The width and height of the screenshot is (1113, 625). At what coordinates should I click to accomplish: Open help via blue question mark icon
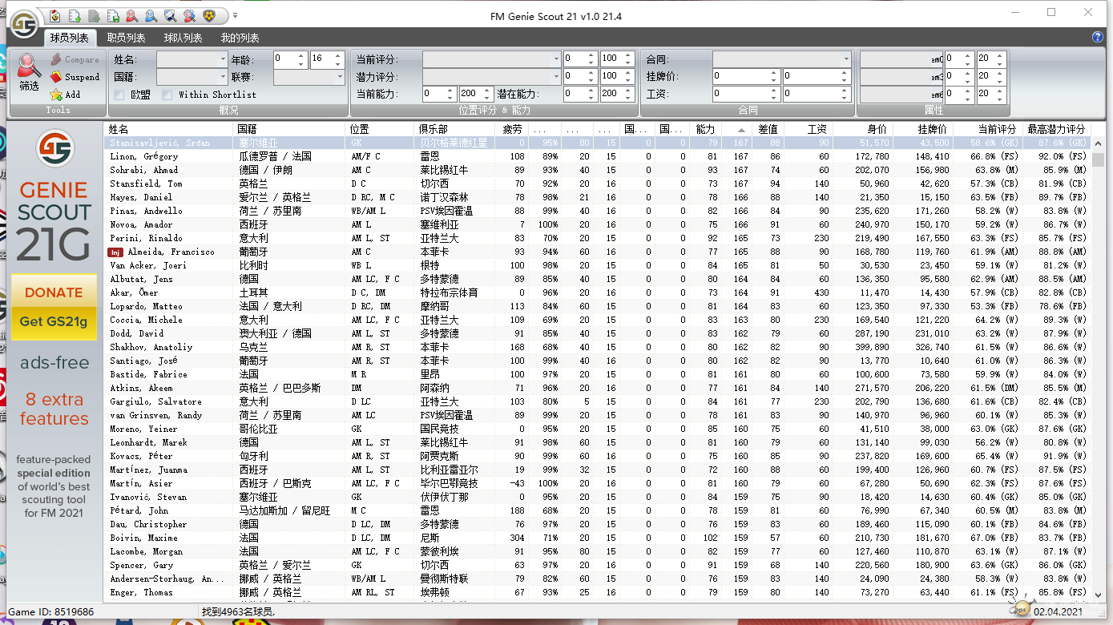[1097, 37]
